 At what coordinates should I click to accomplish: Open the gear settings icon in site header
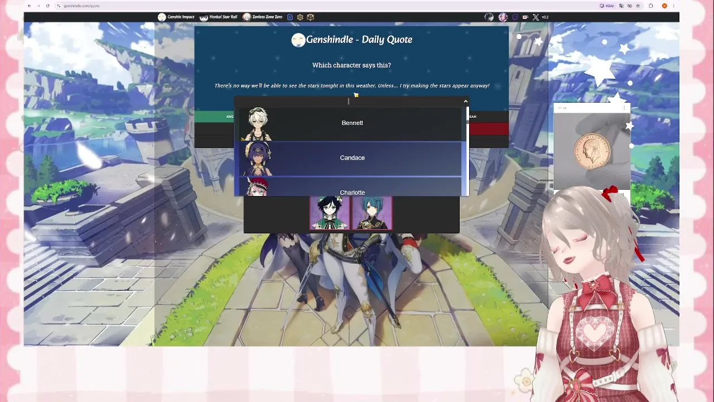[x=300, y=17]
